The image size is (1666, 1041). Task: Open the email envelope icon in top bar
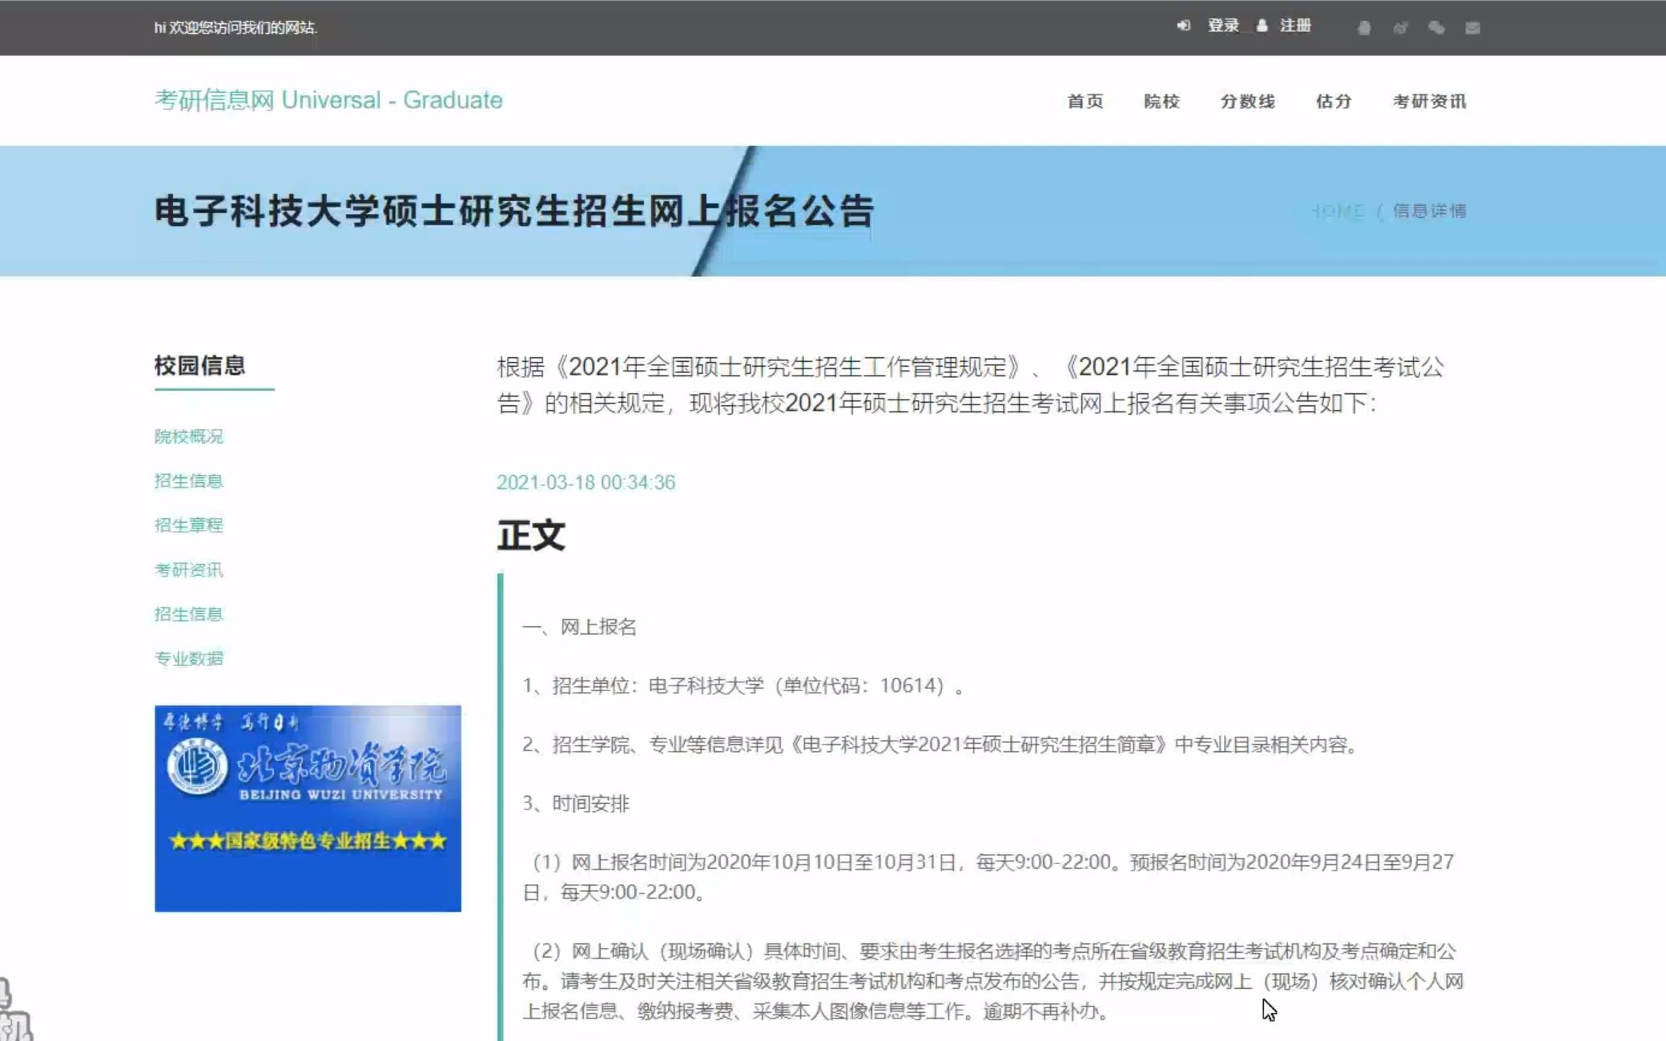click(1472, 29)
